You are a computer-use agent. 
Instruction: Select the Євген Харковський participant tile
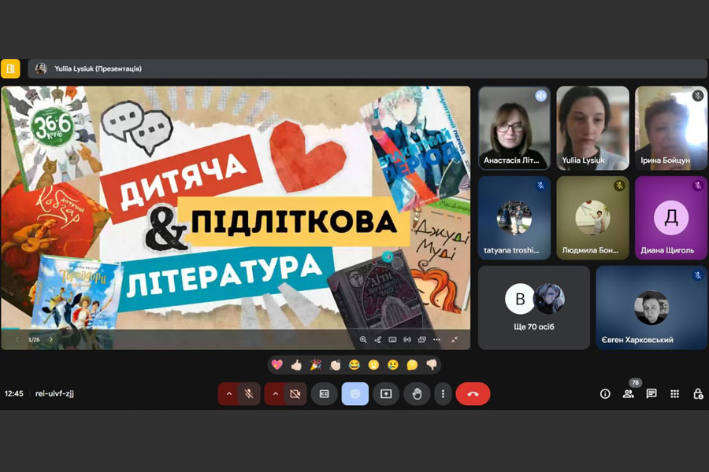[x=651, y=308]
